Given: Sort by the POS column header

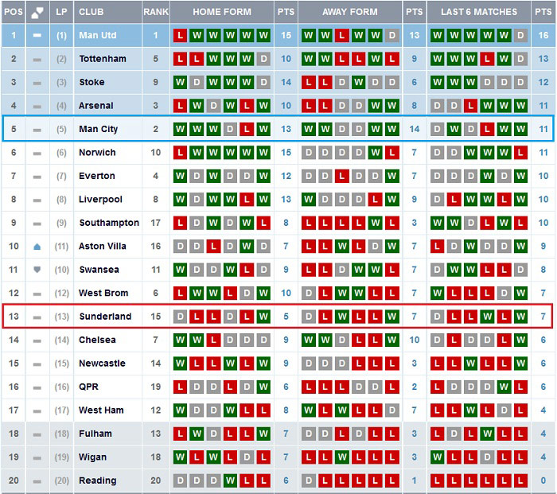Looking at the screenshot, I should pyautogui.click(x=14, y=12).
